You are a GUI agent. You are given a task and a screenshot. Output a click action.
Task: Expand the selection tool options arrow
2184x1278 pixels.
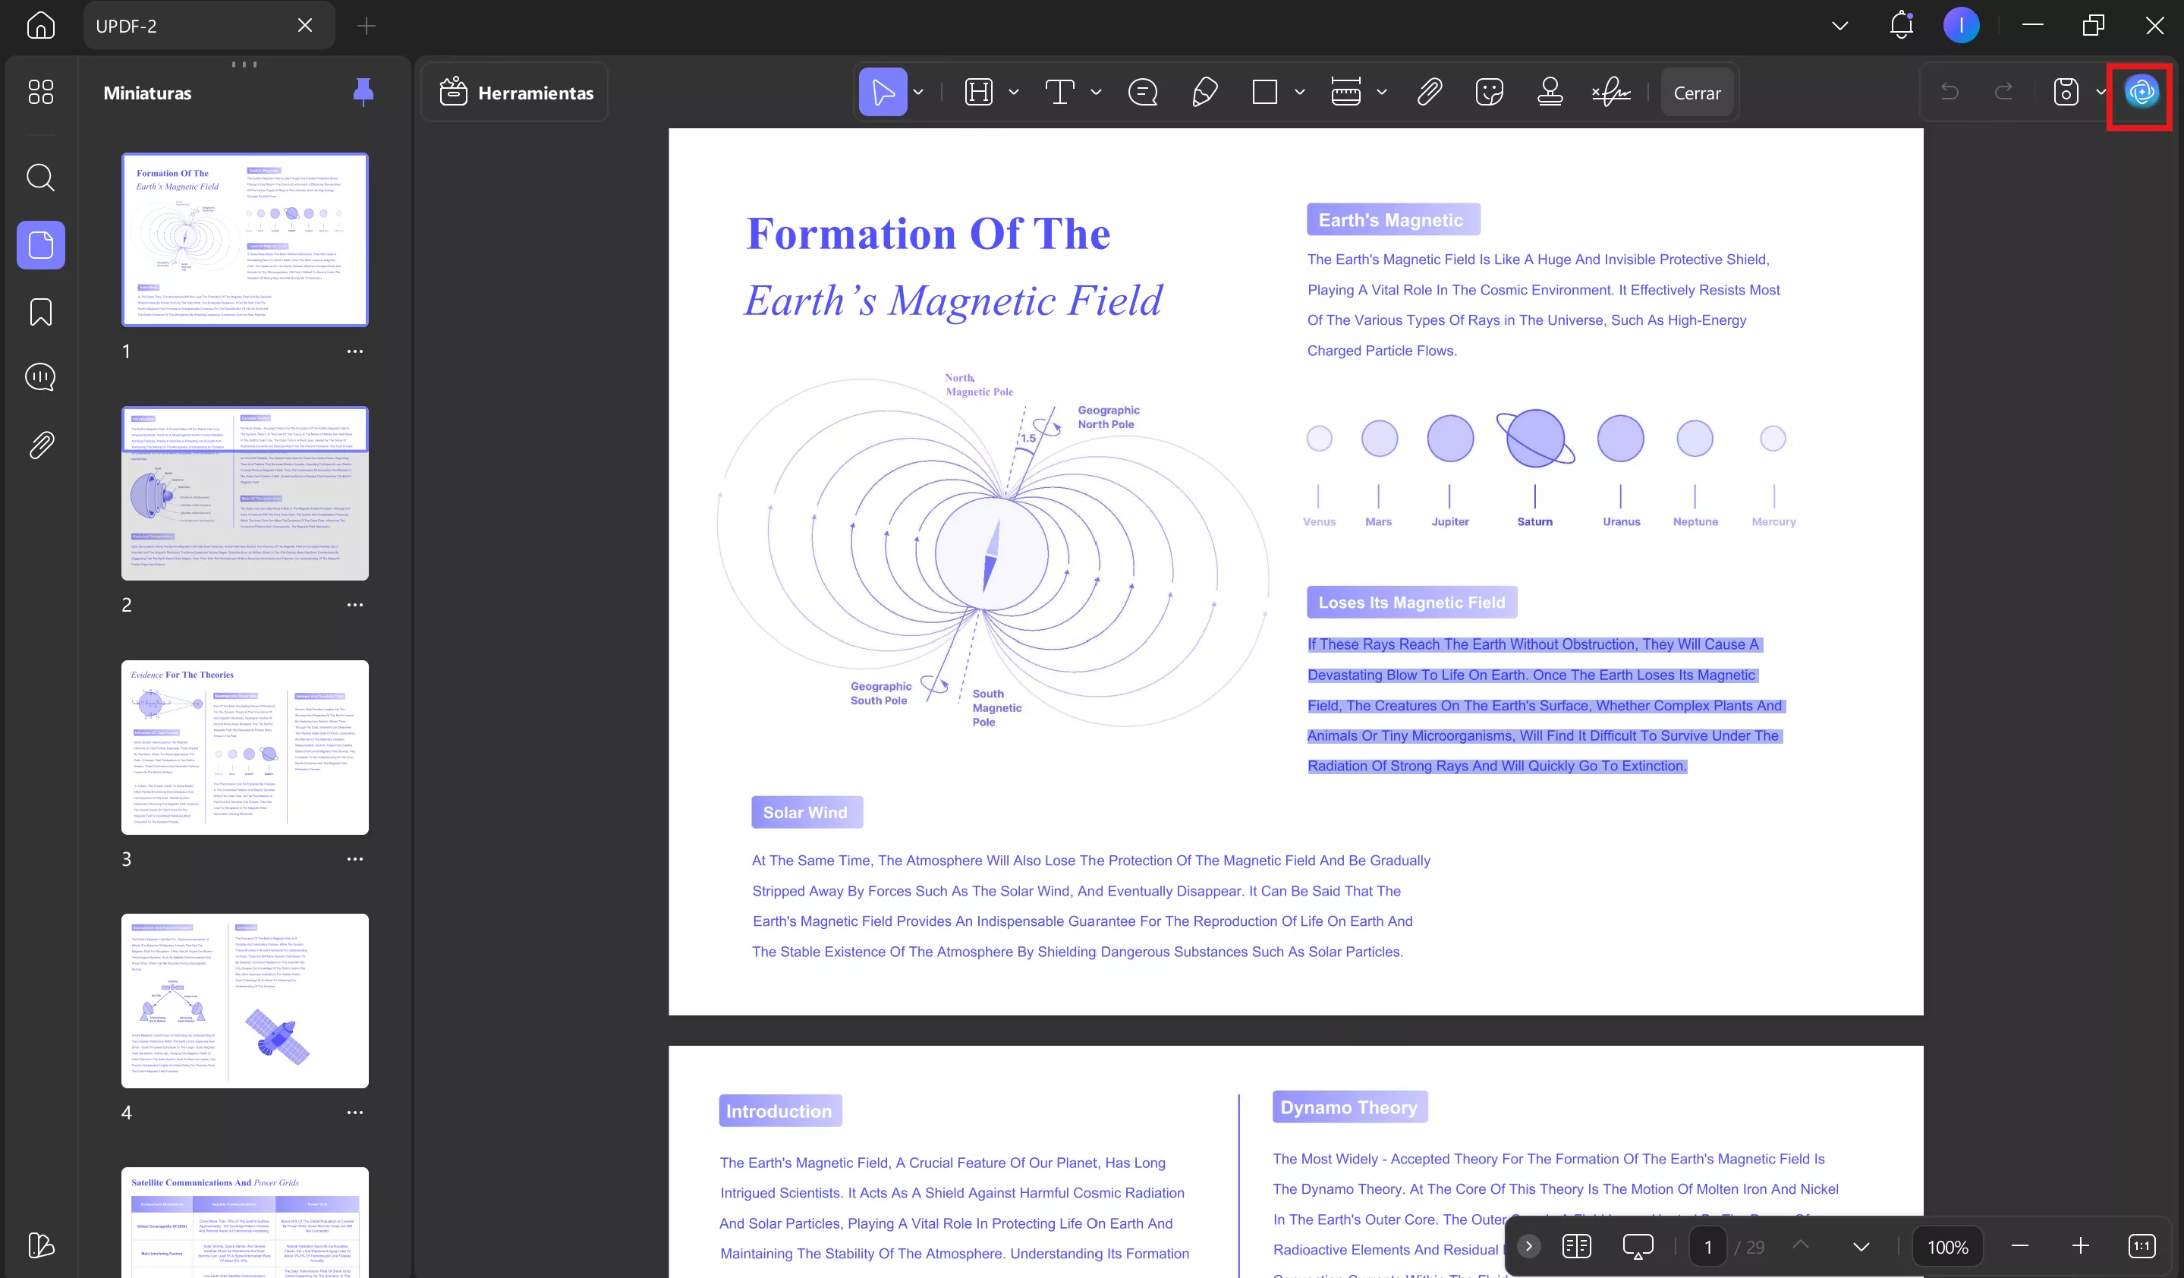(x=917, y=92)
